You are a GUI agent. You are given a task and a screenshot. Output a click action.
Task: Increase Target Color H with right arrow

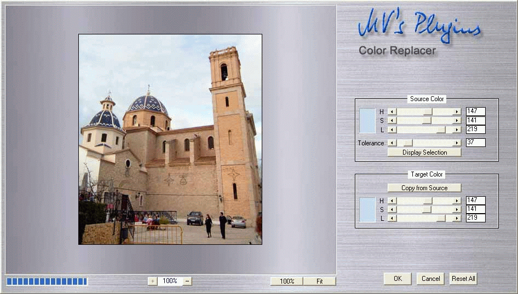tap(457, 201)
